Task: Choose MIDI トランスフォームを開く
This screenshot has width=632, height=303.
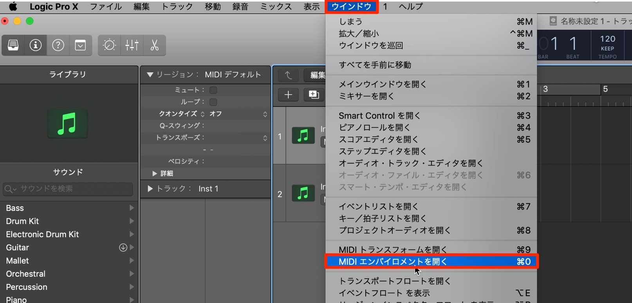Action: (x=431, y=249)
